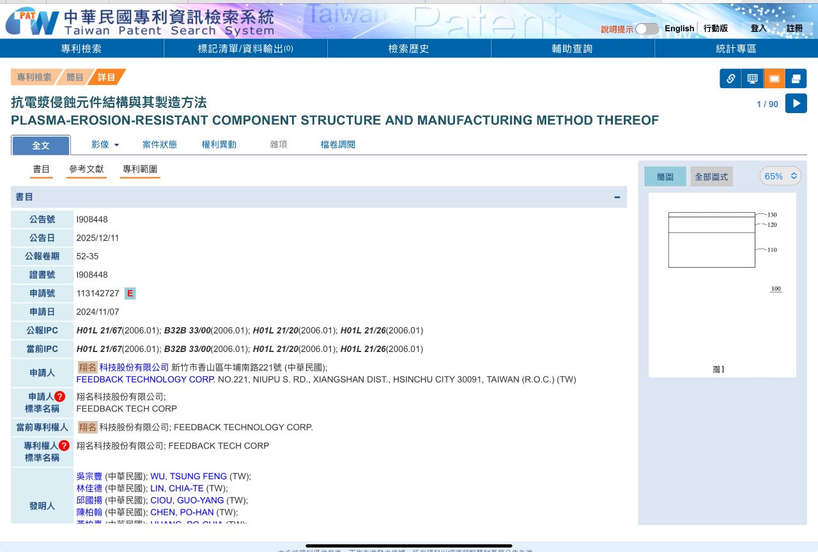Click inventor link LIN, CHIA-TE
This screenshot has height=552, width=818.
coord(177,488)
